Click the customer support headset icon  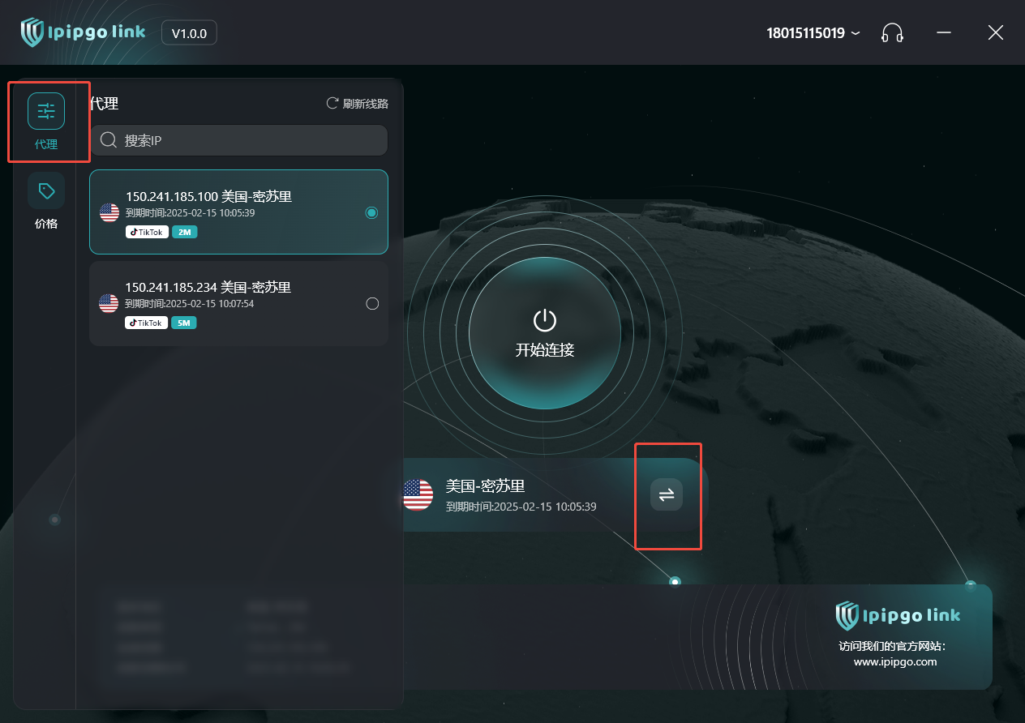pos(892,33)
